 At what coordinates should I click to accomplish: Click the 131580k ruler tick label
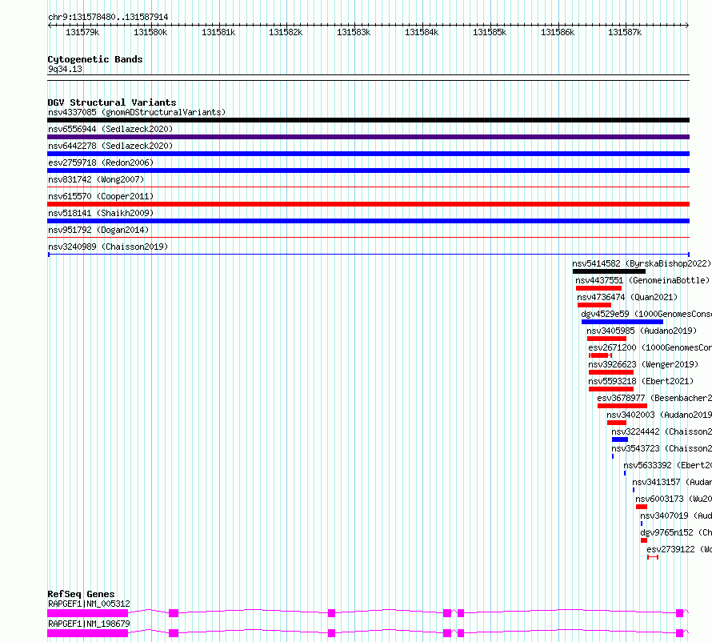pos(150,32)
